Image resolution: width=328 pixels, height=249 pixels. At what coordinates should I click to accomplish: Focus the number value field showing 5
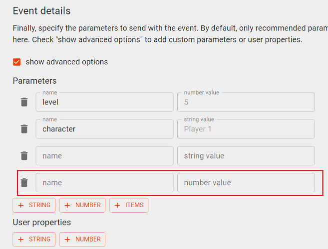click(246, 102)
